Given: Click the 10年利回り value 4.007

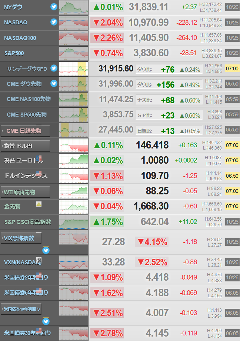Looking at the screenshot, I should [x=157, y=313].
